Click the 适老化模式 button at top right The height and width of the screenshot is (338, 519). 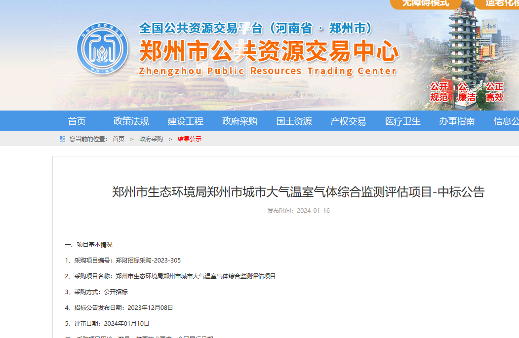point(497,3)
